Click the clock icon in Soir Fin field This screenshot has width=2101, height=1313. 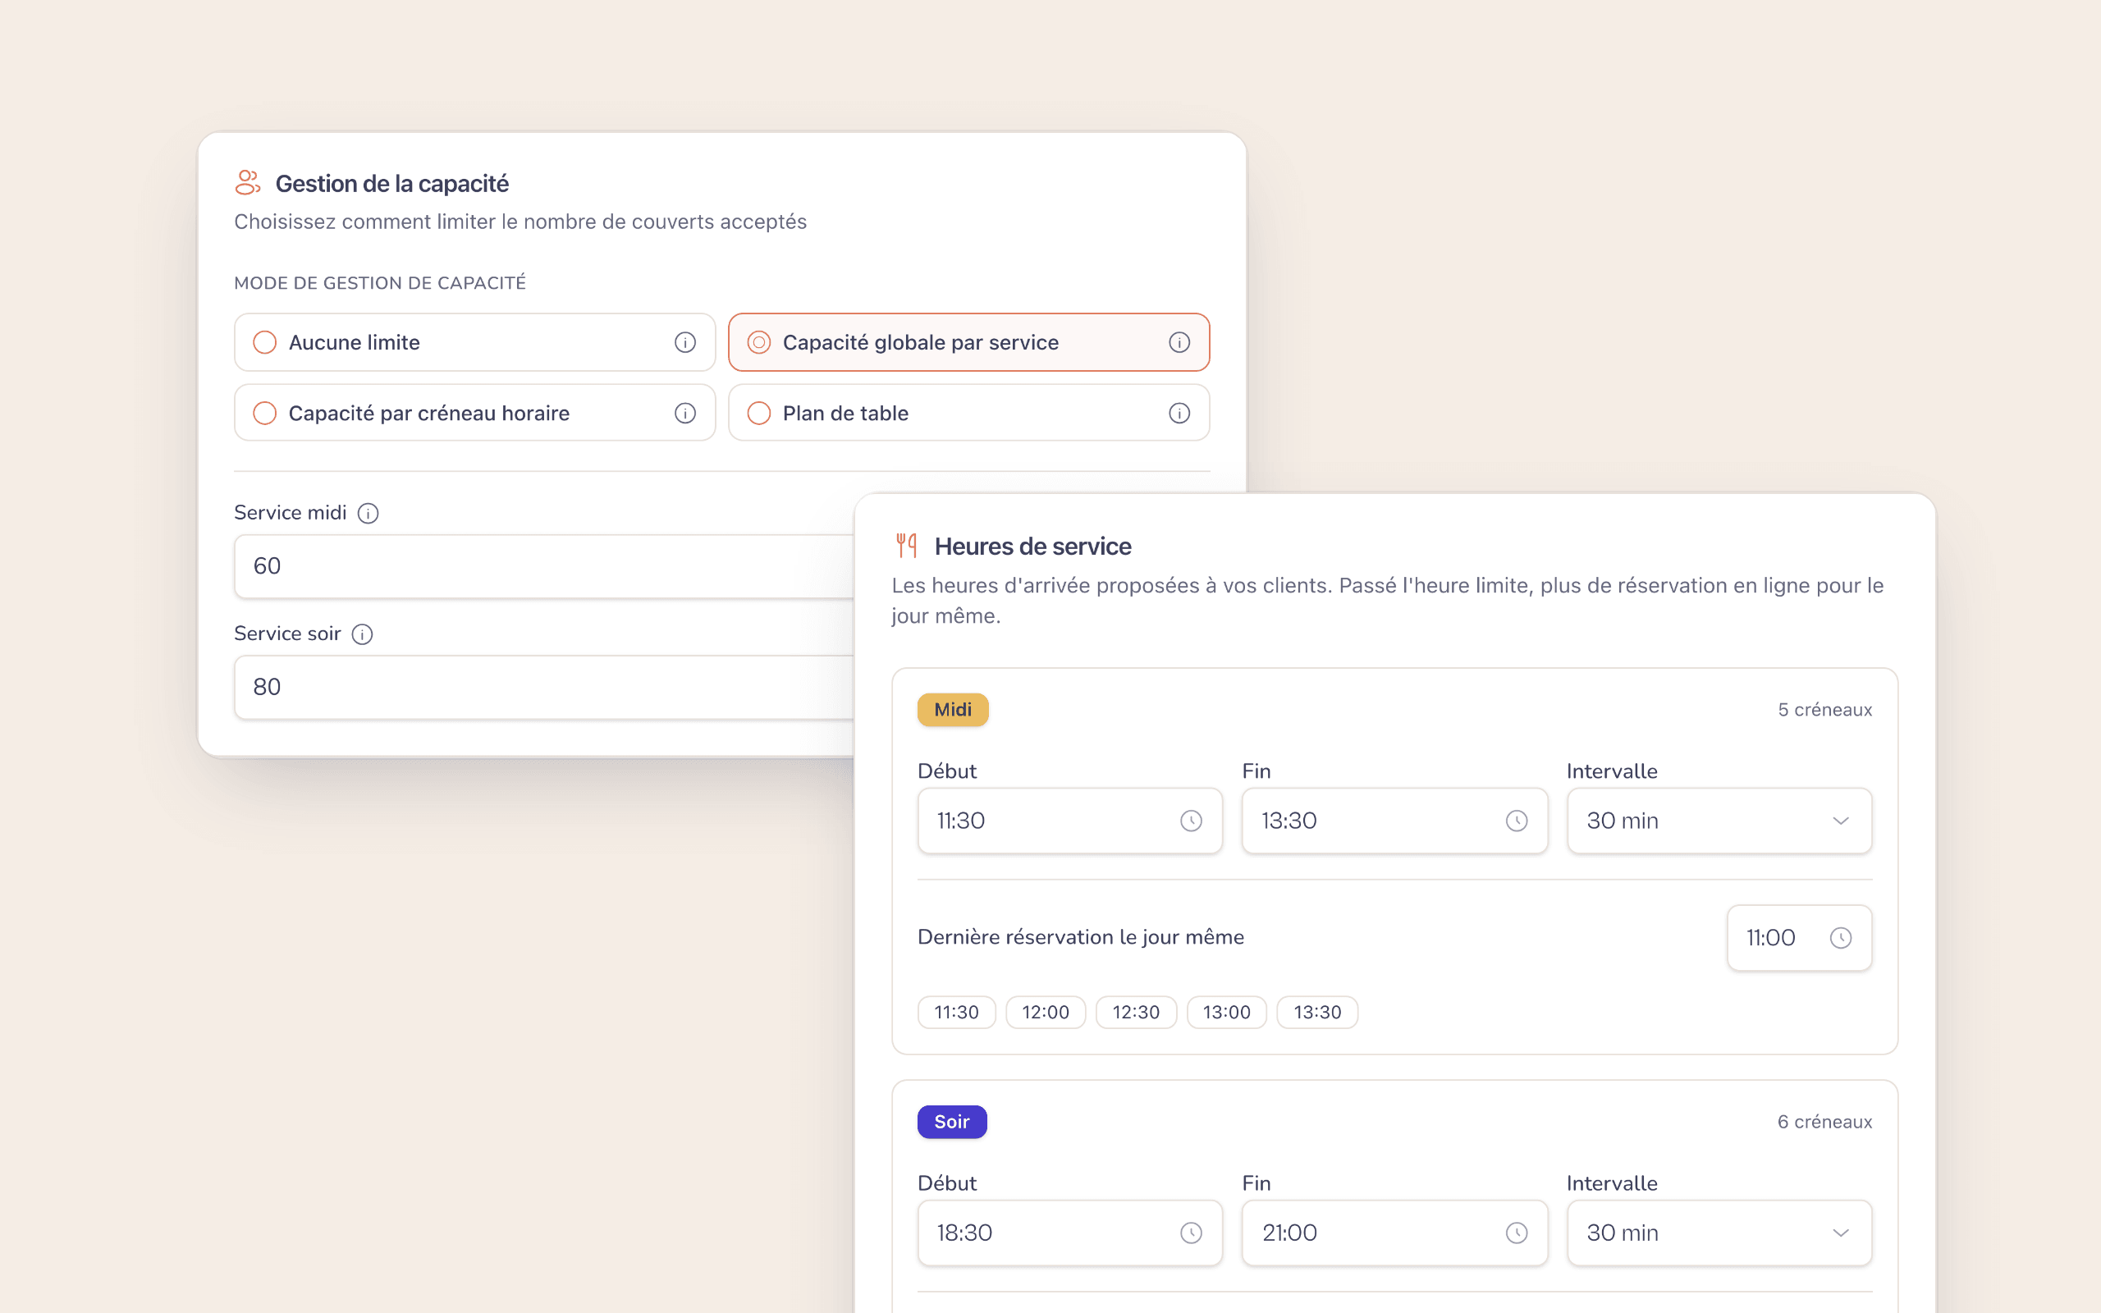pos(1516,1233)
